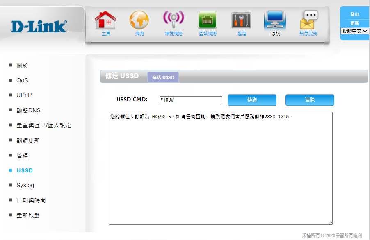This screenshot has height=240, width=370.
Task: Click into the USSD CMD input field
Action: 191,100
